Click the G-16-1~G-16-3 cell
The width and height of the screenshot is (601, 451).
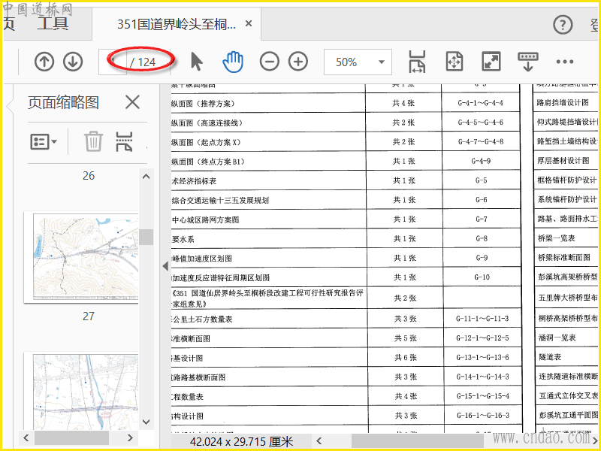click(483, 416)
